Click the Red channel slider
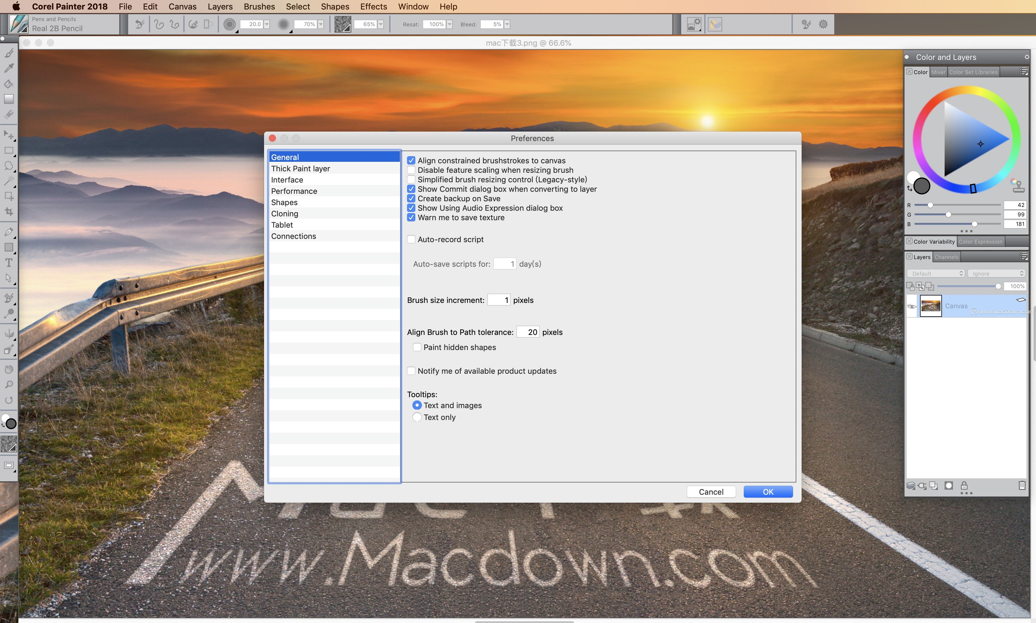Image resolution: width=1036 pixels, height=623 pixels. (x=957, y=205)
